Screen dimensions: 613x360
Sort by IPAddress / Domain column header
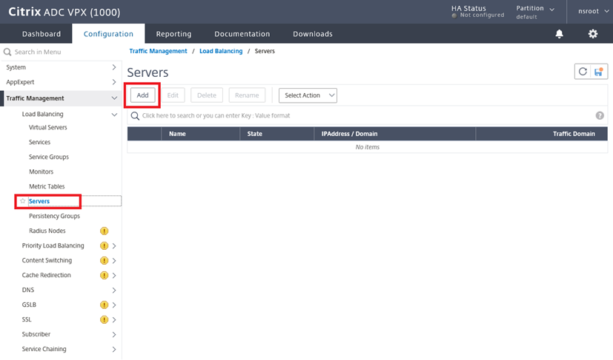coord(395,134)
